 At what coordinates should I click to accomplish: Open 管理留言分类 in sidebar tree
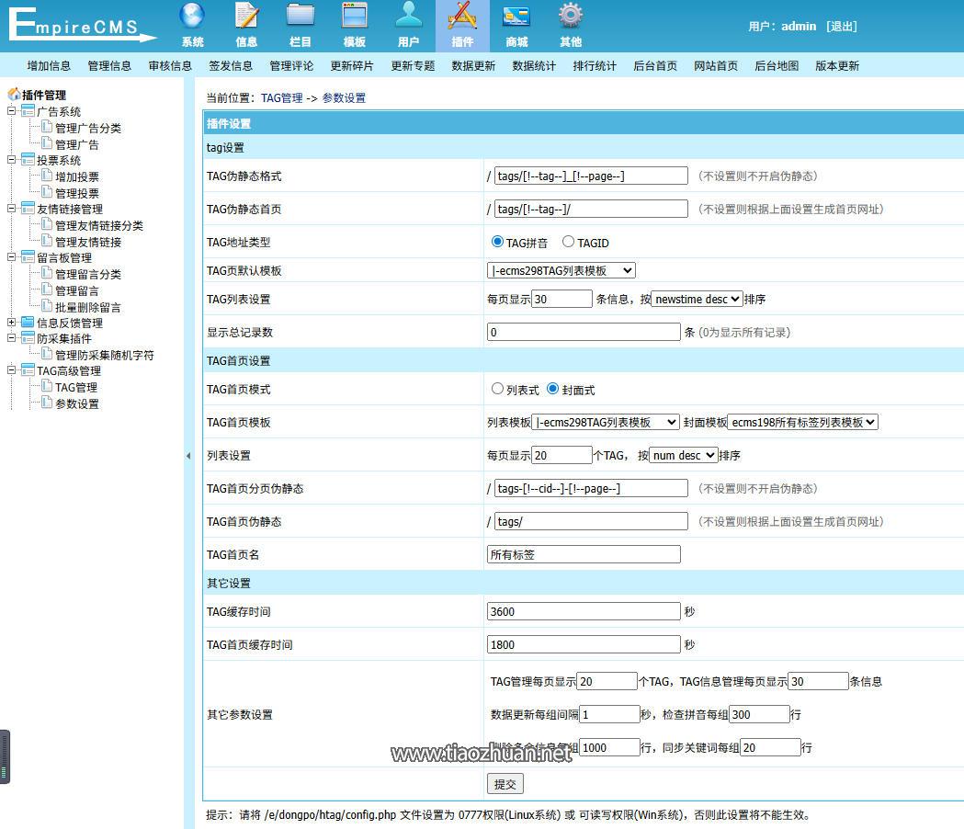pyautogui.click(x=88, y=274)
